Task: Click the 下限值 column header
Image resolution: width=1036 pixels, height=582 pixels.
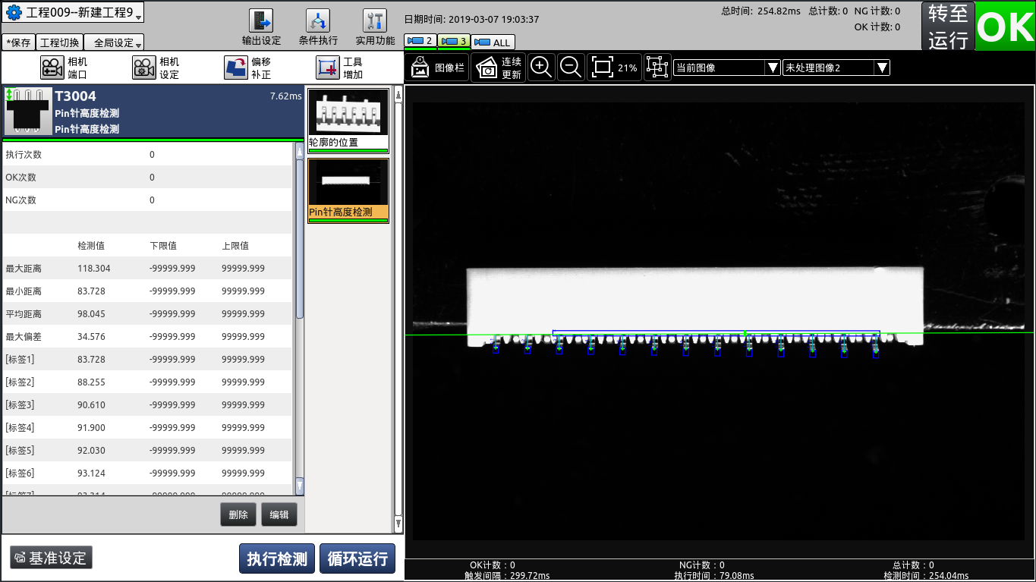Action: [163, 246]
